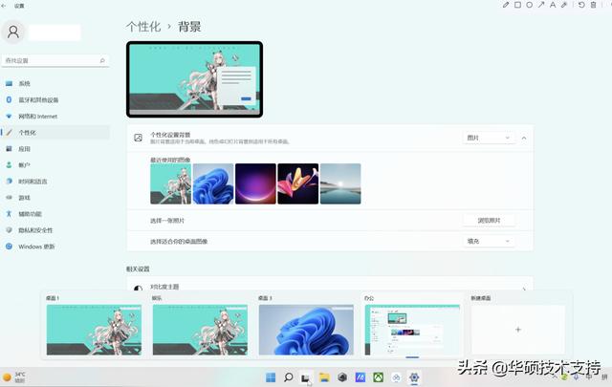Add a new desktop with plus tile
The image size is (612, 387).
click(x=518, y=330)
